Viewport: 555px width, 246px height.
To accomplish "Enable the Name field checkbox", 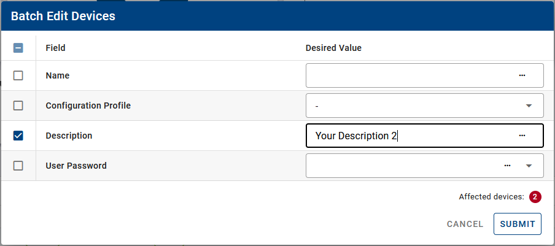I will coord(18,75).
